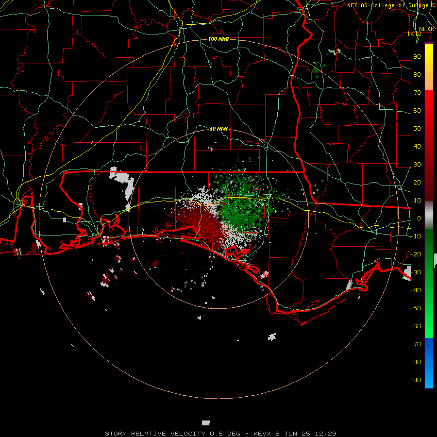437x437 pixels.
Task: Click the 50 NMI range ring label
Action: (218, 129)
